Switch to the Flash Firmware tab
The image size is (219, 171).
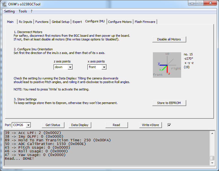(x=145, y=22)
